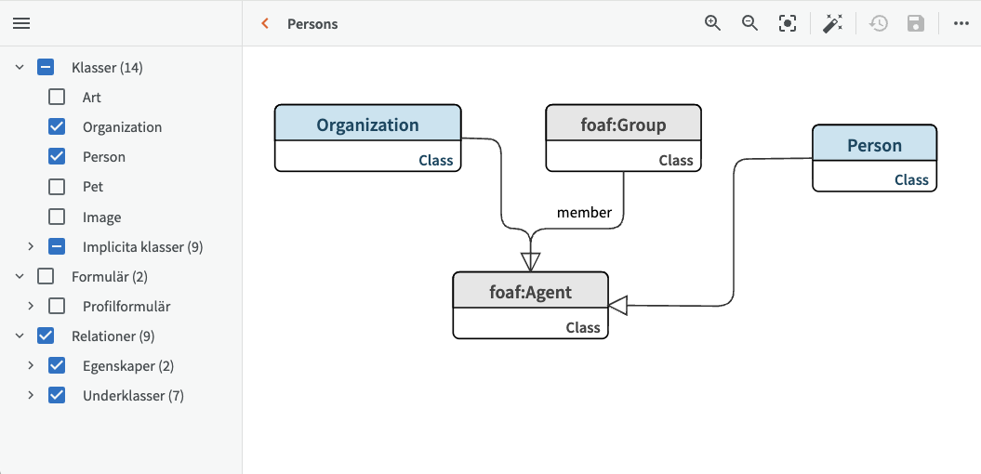
Task: Select the foaf:Agent class node
Action: 530,293
